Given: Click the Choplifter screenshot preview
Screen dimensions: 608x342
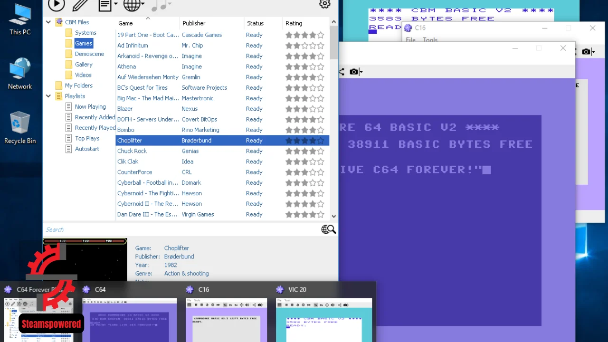Looking at the screenshot, I should [85, 259].
